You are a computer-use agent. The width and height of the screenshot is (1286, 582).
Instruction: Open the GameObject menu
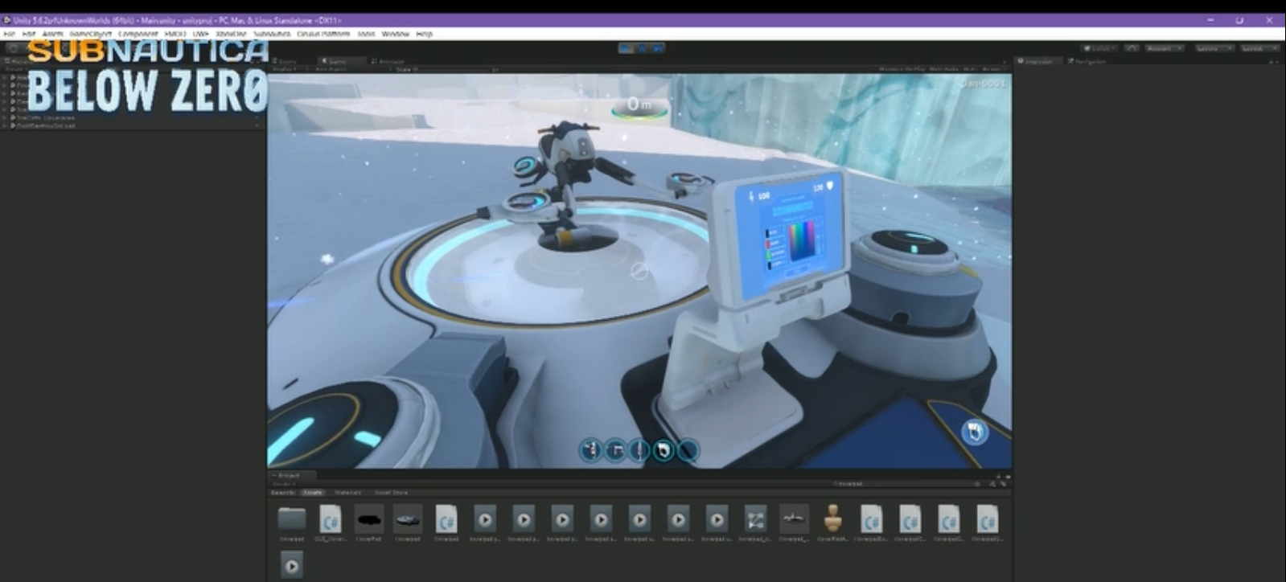pos(90,34)
